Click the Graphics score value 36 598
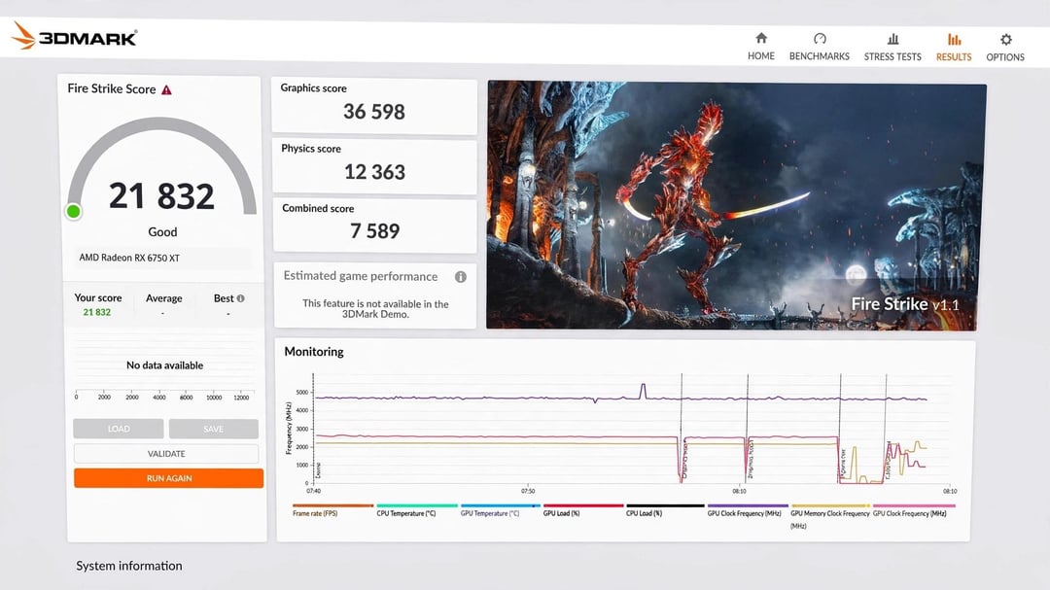 [x=374, y=112]
